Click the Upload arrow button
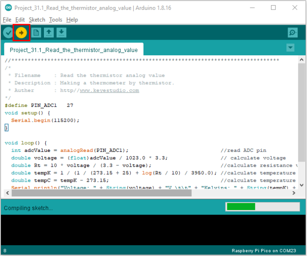The image size is (307, 256). pyautogui.click(x=21, y=33)
